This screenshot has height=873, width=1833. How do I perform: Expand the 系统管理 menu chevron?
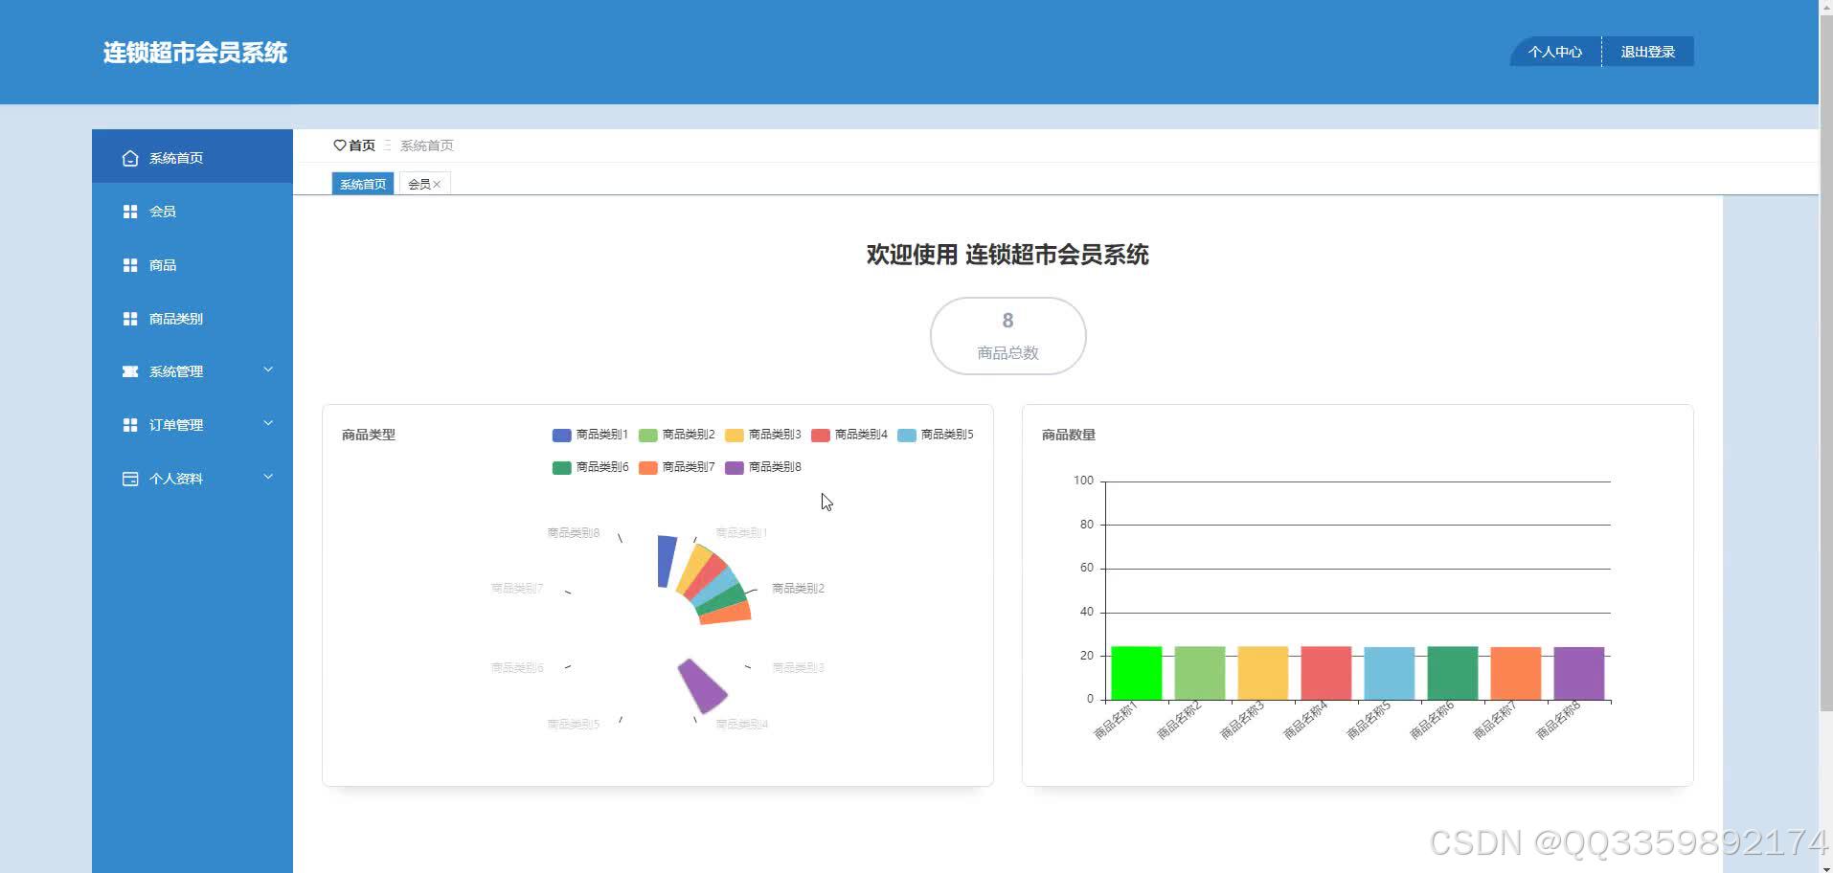(268, 369)
